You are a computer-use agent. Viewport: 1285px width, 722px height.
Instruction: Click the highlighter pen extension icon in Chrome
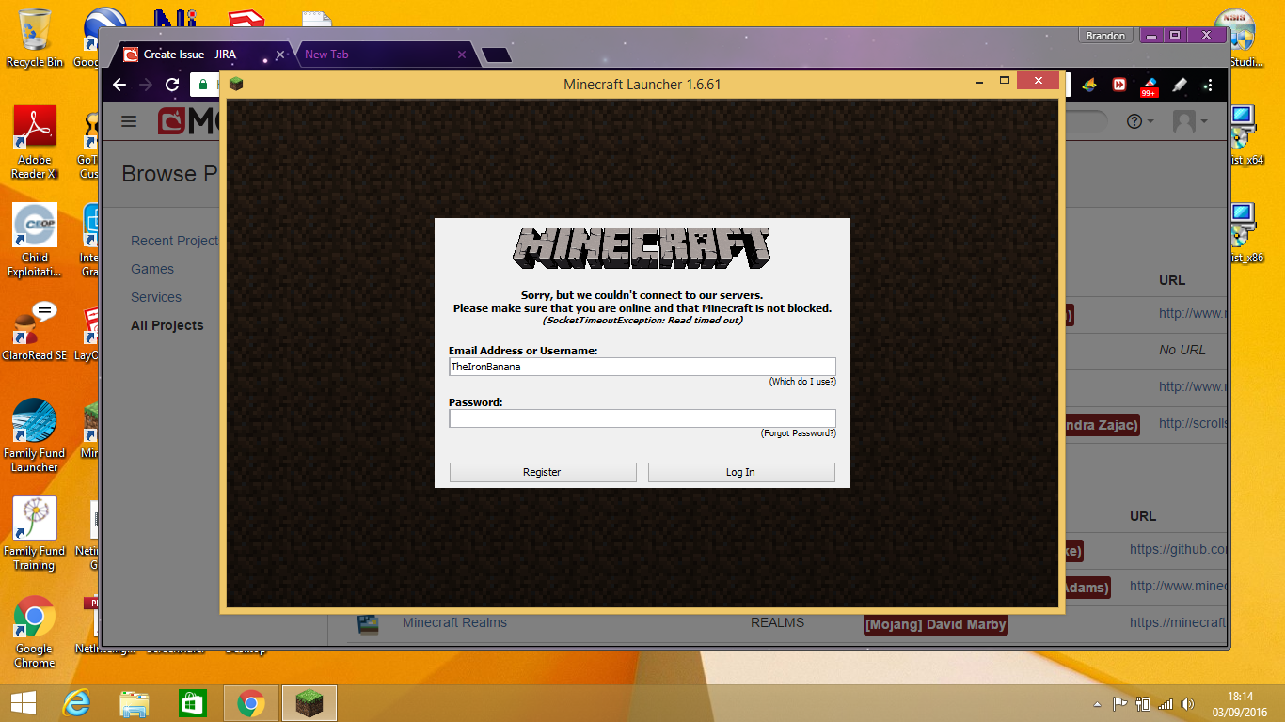click(x=1179, y=85)
